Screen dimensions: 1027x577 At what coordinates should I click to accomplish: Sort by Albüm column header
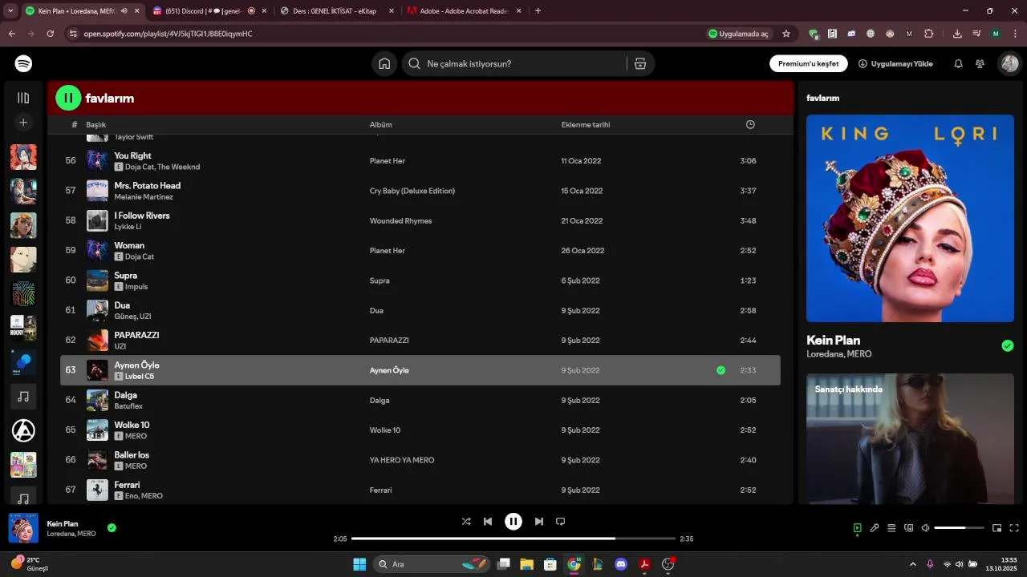pyautogui.click(x=380, y=124)
